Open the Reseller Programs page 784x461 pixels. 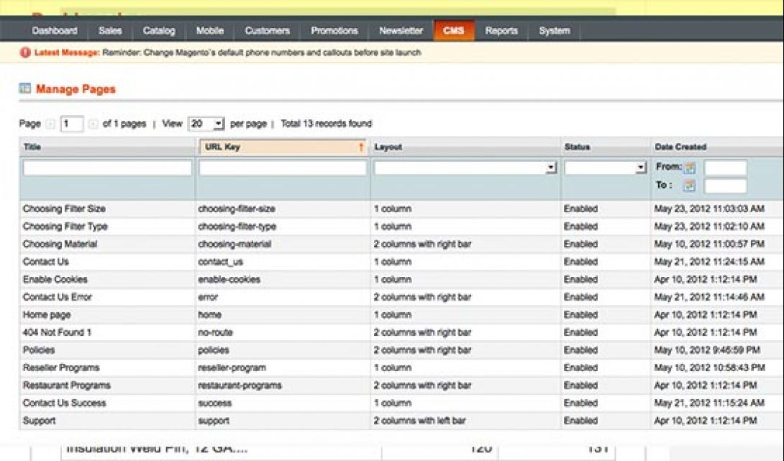coord(61,368)
